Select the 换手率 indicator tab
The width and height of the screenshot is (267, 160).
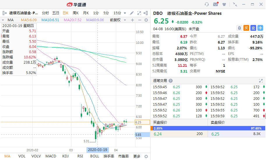109,156
